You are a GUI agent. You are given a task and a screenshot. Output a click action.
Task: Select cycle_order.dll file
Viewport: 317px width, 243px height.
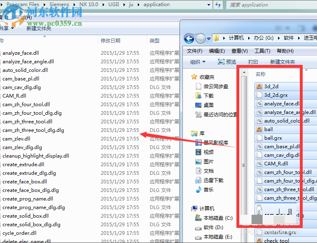19,233
